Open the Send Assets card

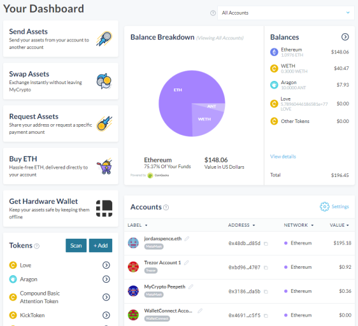coord(61,39)
